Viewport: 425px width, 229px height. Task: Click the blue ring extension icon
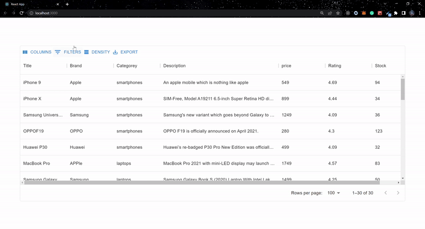point(356,13)
